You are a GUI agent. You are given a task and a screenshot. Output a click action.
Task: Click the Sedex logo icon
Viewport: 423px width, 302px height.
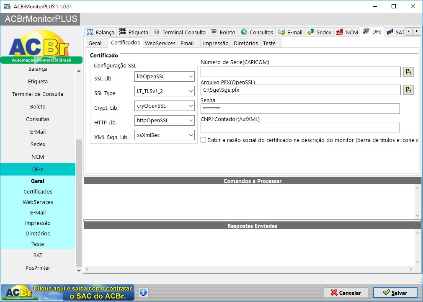[x=311, y=32]
